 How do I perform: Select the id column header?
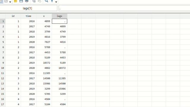click(x=13, y=16)
